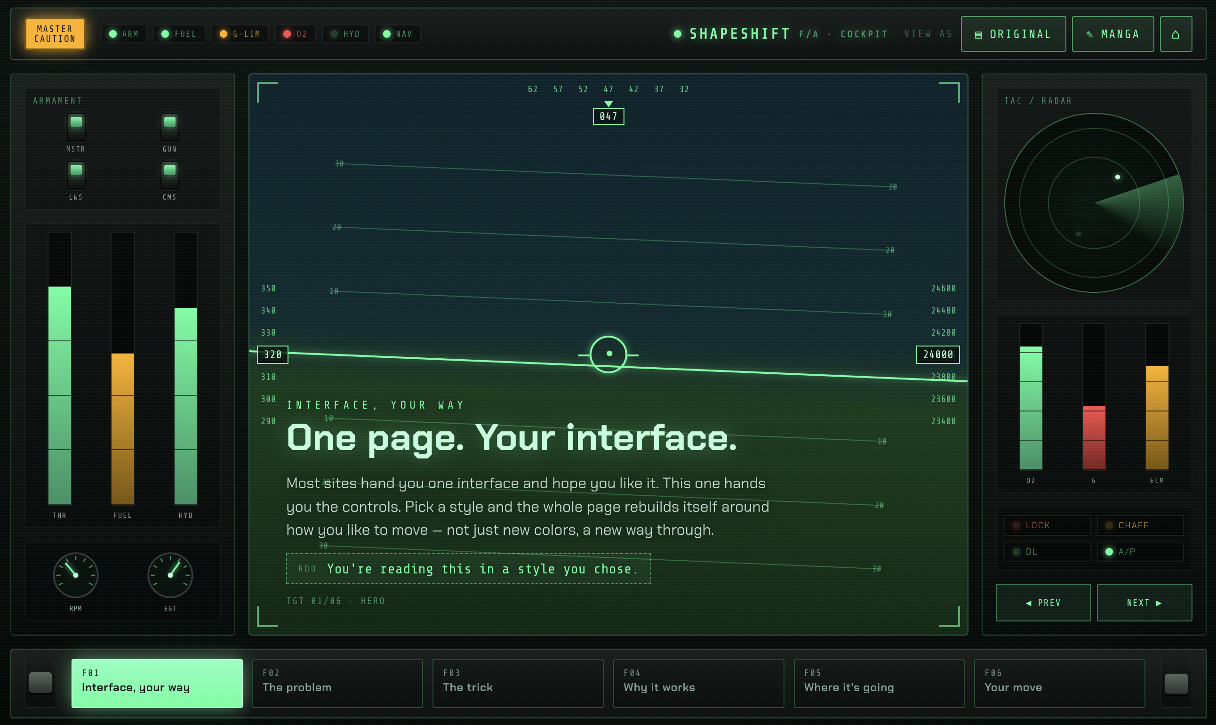The image size is (1216, 725).
Task: Click the bright radar contact blip
Action: (x=1117, y=177)
